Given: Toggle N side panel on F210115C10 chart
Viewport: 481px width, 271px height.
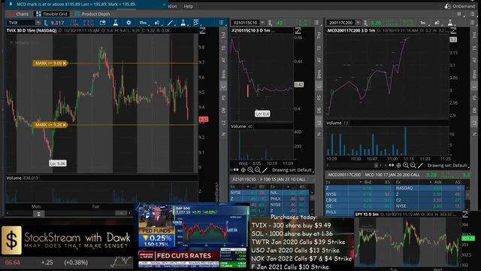Looking at the screenshot, I should coord(319,134).
